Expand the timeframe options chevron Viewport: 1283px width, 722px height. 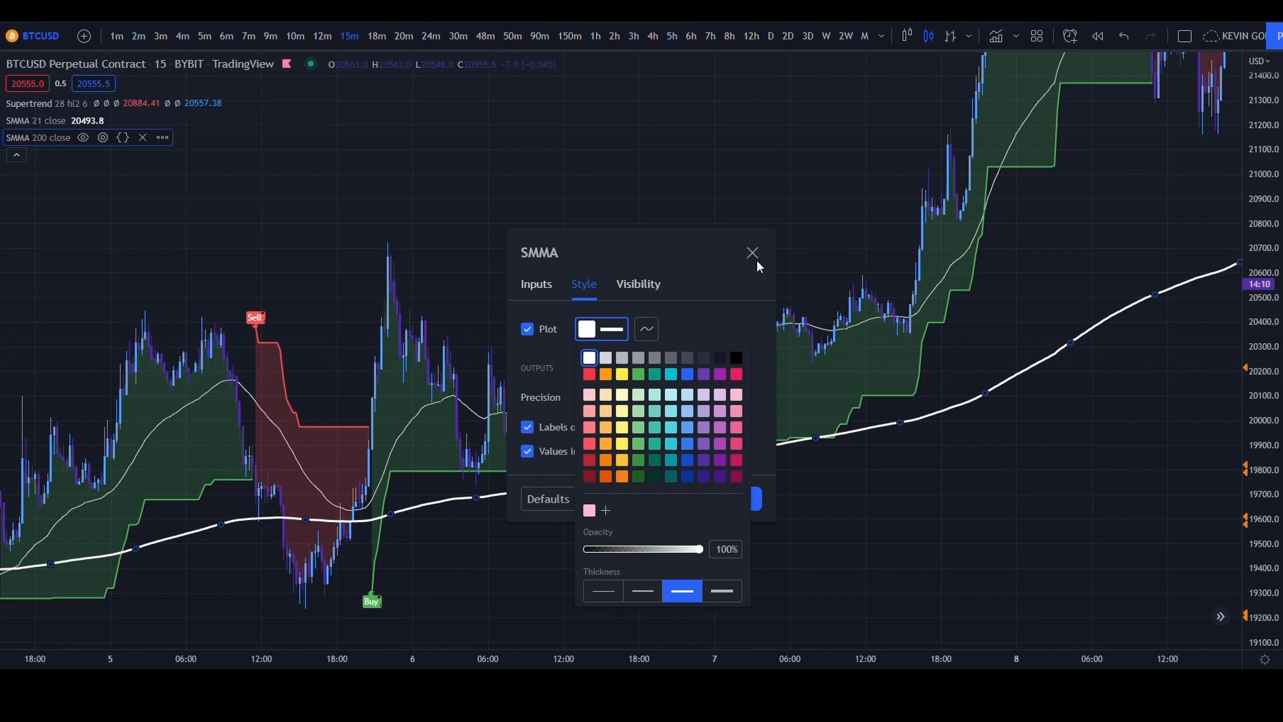(x=880, y=35)
